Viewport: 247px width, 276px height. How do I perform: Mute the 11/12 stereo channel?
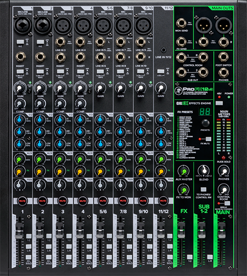point(163,200)
